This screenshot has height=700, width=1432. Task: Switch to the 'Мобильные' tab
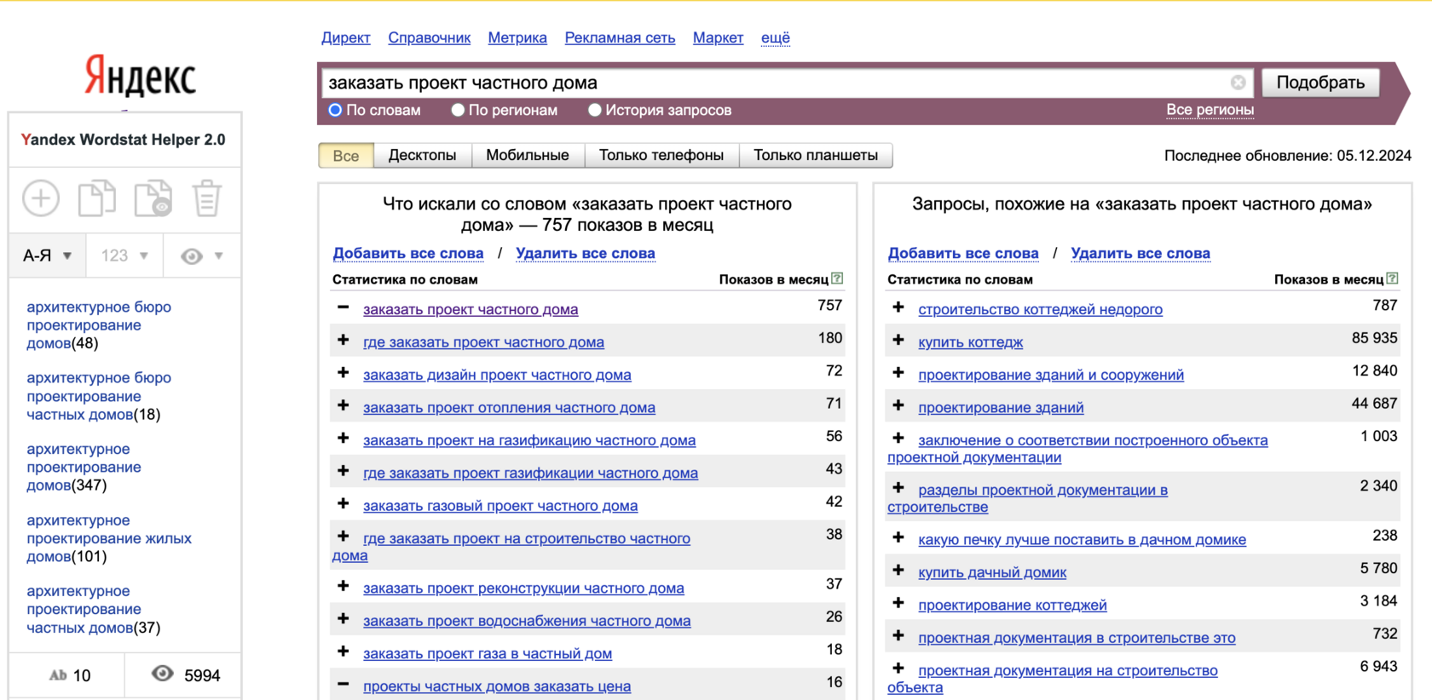coord(528,155)
